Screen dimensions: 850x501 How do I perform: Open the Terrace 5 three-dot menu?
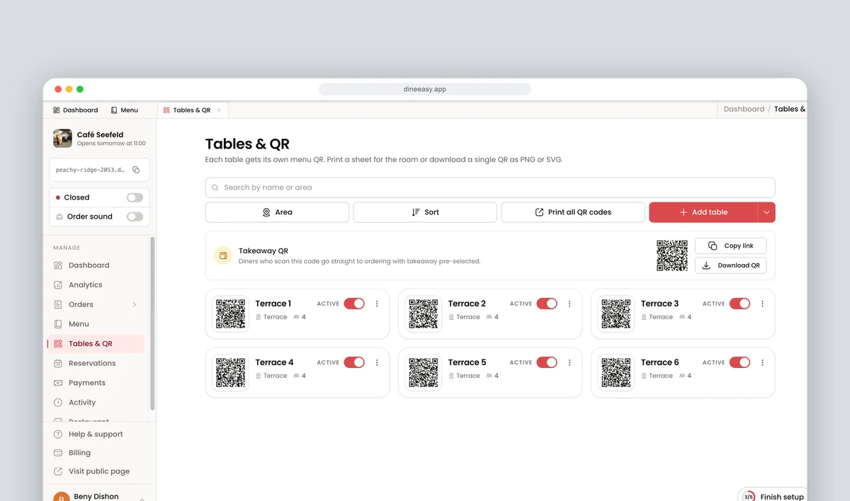tap(569, 362)
